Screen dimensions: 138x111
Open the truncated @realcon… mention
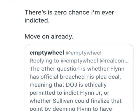(114, 61)
